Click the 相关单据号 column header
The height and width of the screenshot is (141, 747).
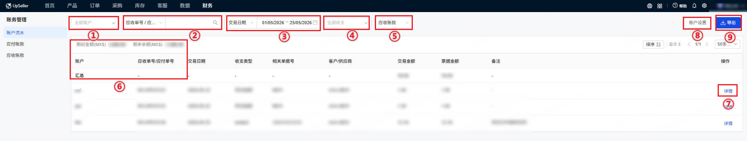pyautogui.click(x=283, y=61)
